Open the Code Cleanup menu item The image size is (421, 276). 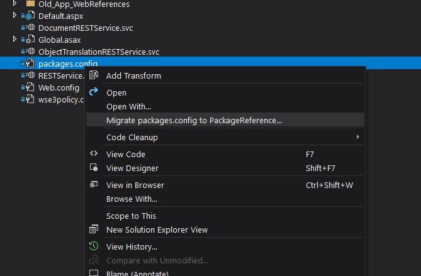pos(225,137)
